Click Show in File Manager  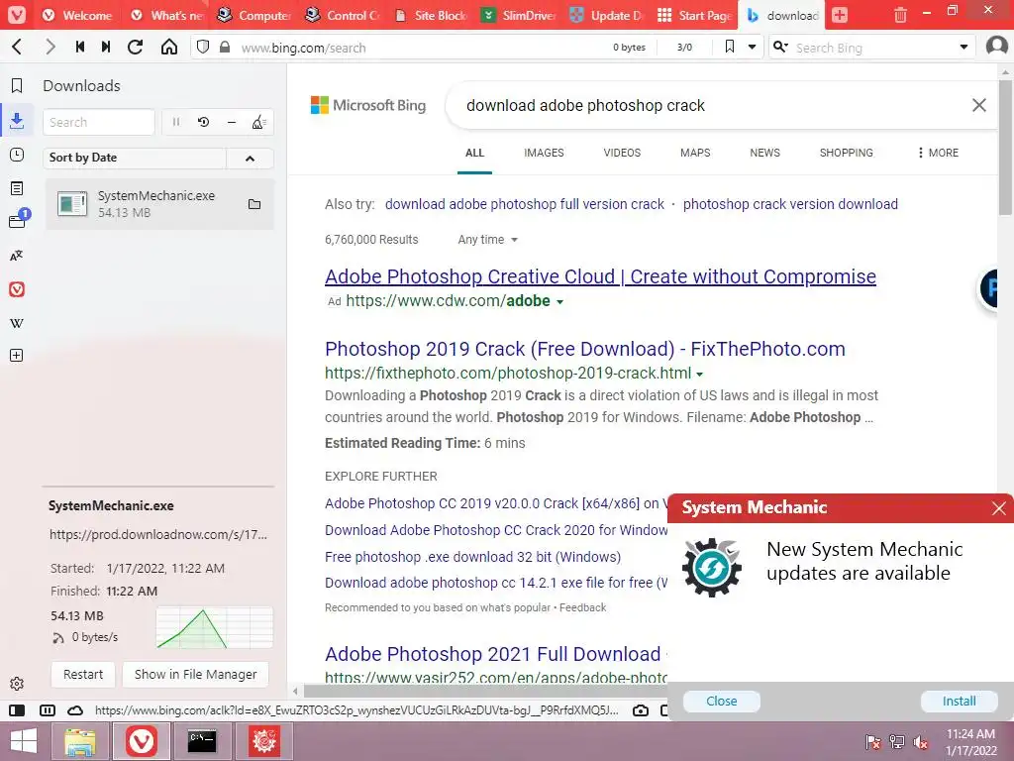pyautogui.click(x=196, y=674)
